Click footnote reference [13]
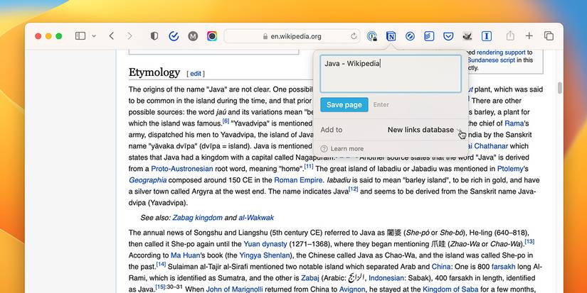Viewport: 587px width, 293px height. click(529, 241)
